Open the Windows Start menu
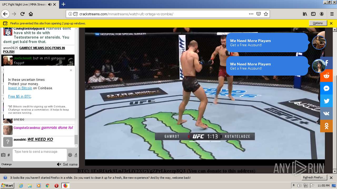 click(7, 185)
